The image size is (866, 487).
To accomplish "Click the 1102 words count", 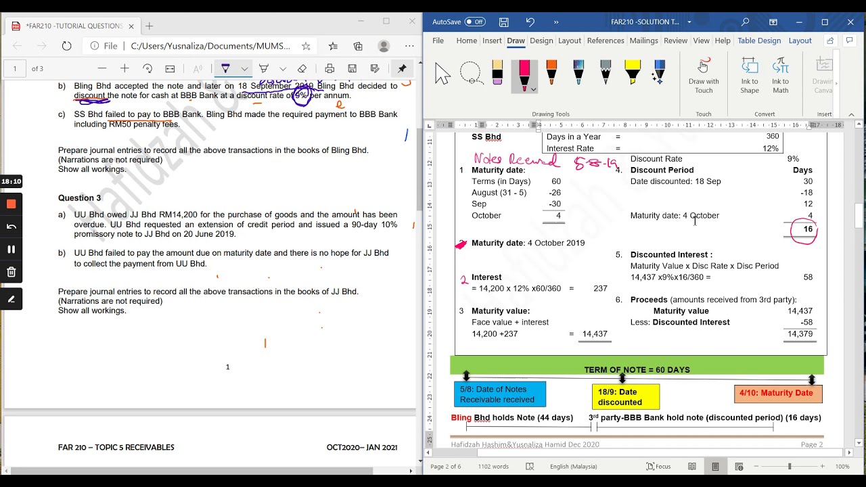I will [493, 467].
